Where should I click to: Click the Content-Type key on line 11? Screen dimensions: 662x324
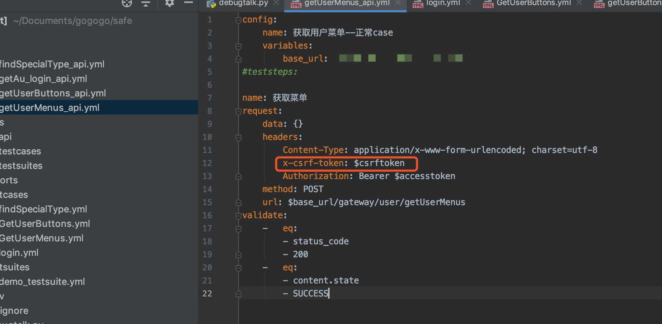tap(313, 150)
